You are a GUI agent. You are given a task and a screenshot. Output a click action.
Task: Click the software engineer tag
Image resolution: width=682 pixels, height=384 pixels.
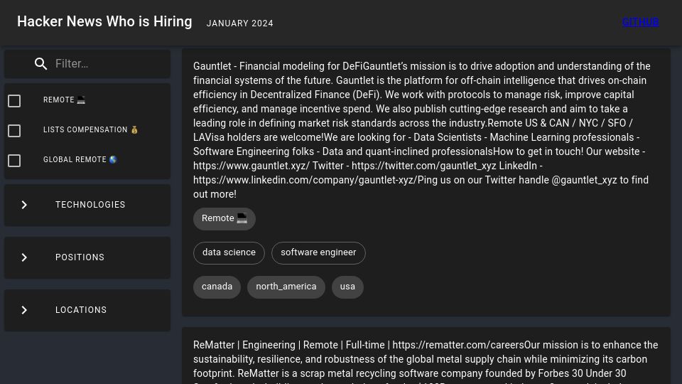point(318,252)
